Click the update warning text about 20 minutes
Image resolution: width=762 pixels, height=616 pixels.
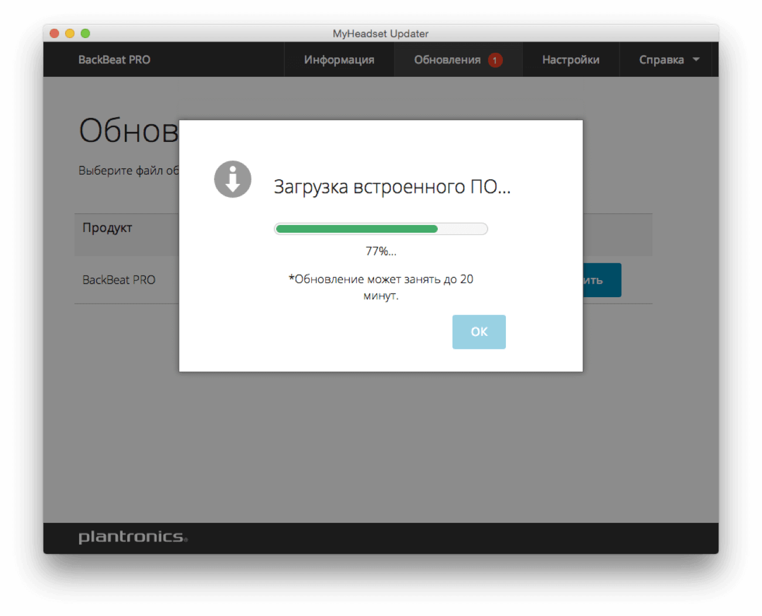[x=380, y=287]
